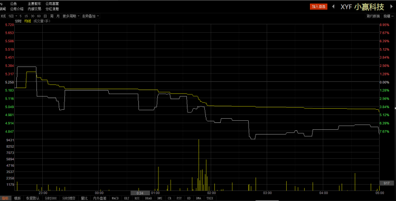This screenshot has height=201, width=396.
Task: Open the 公司介绍 company profile link
Action: tap(17, 9)
